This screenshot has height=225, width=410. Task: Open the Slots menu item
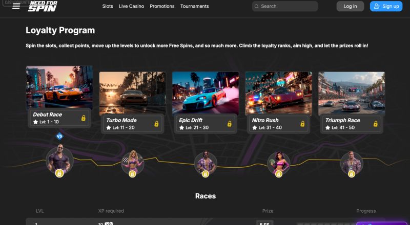108,6
